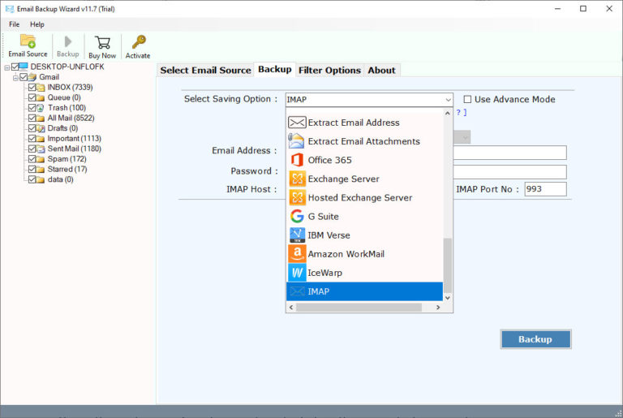Image resolution: width=623 pixels, height=418 pixels.
Task: Click the Email Address input field
Action: [509, 153]
